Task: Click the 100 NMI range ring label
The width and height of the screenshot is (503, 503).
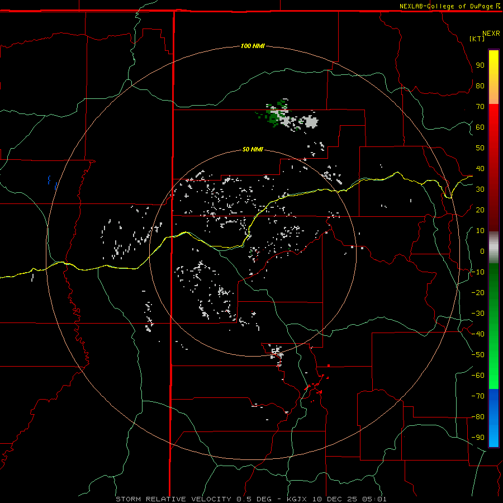Action: coord(253,46)
